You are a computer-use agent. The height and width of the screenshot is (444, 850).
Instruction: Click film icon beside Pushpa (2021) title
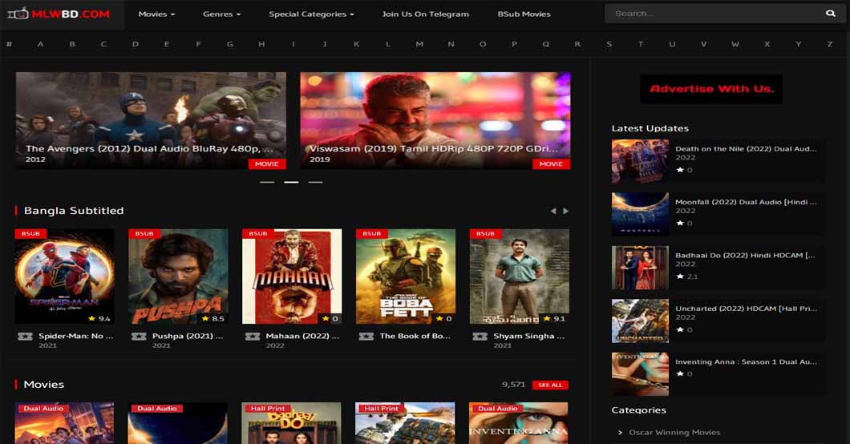coord(139,337)
